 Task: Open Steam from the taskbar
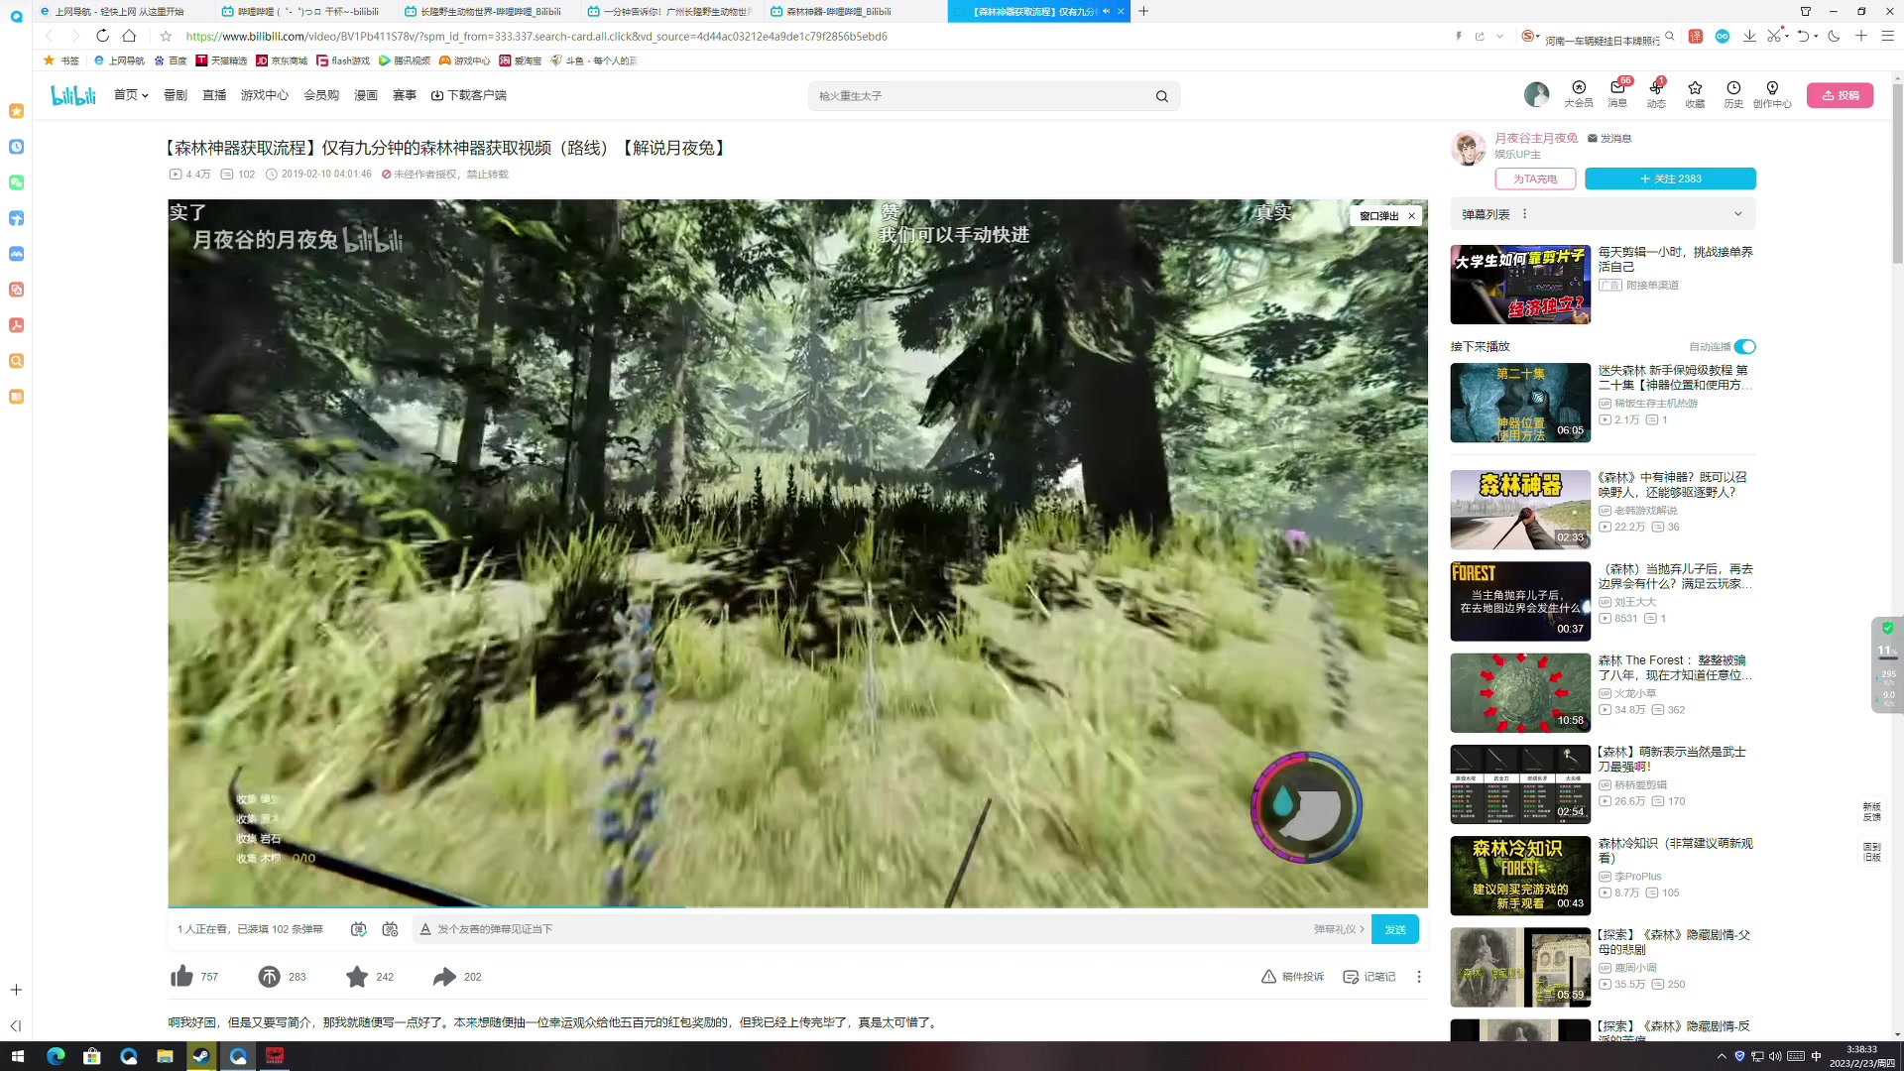[x=201, y=1056]
